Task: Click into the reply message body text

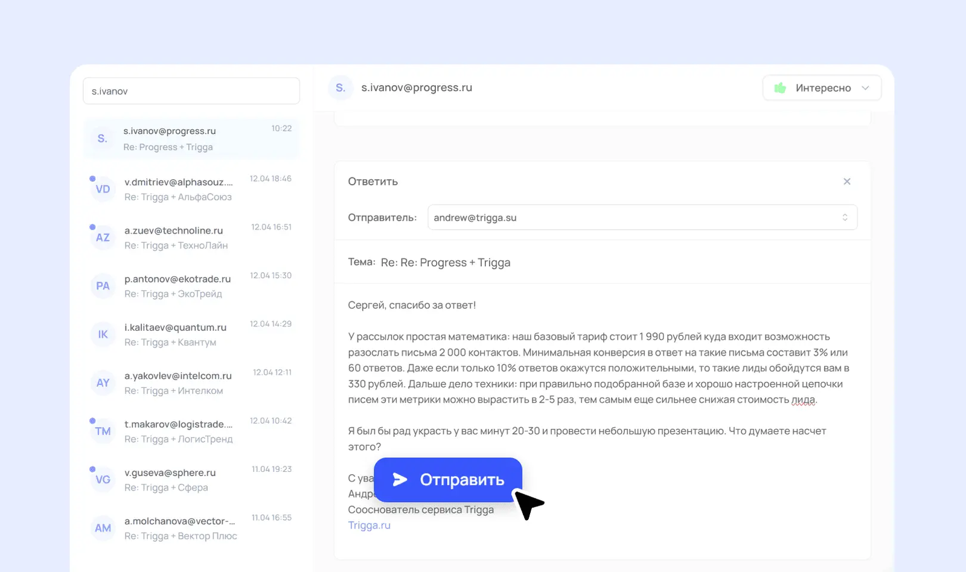Action: coord(598,368)
